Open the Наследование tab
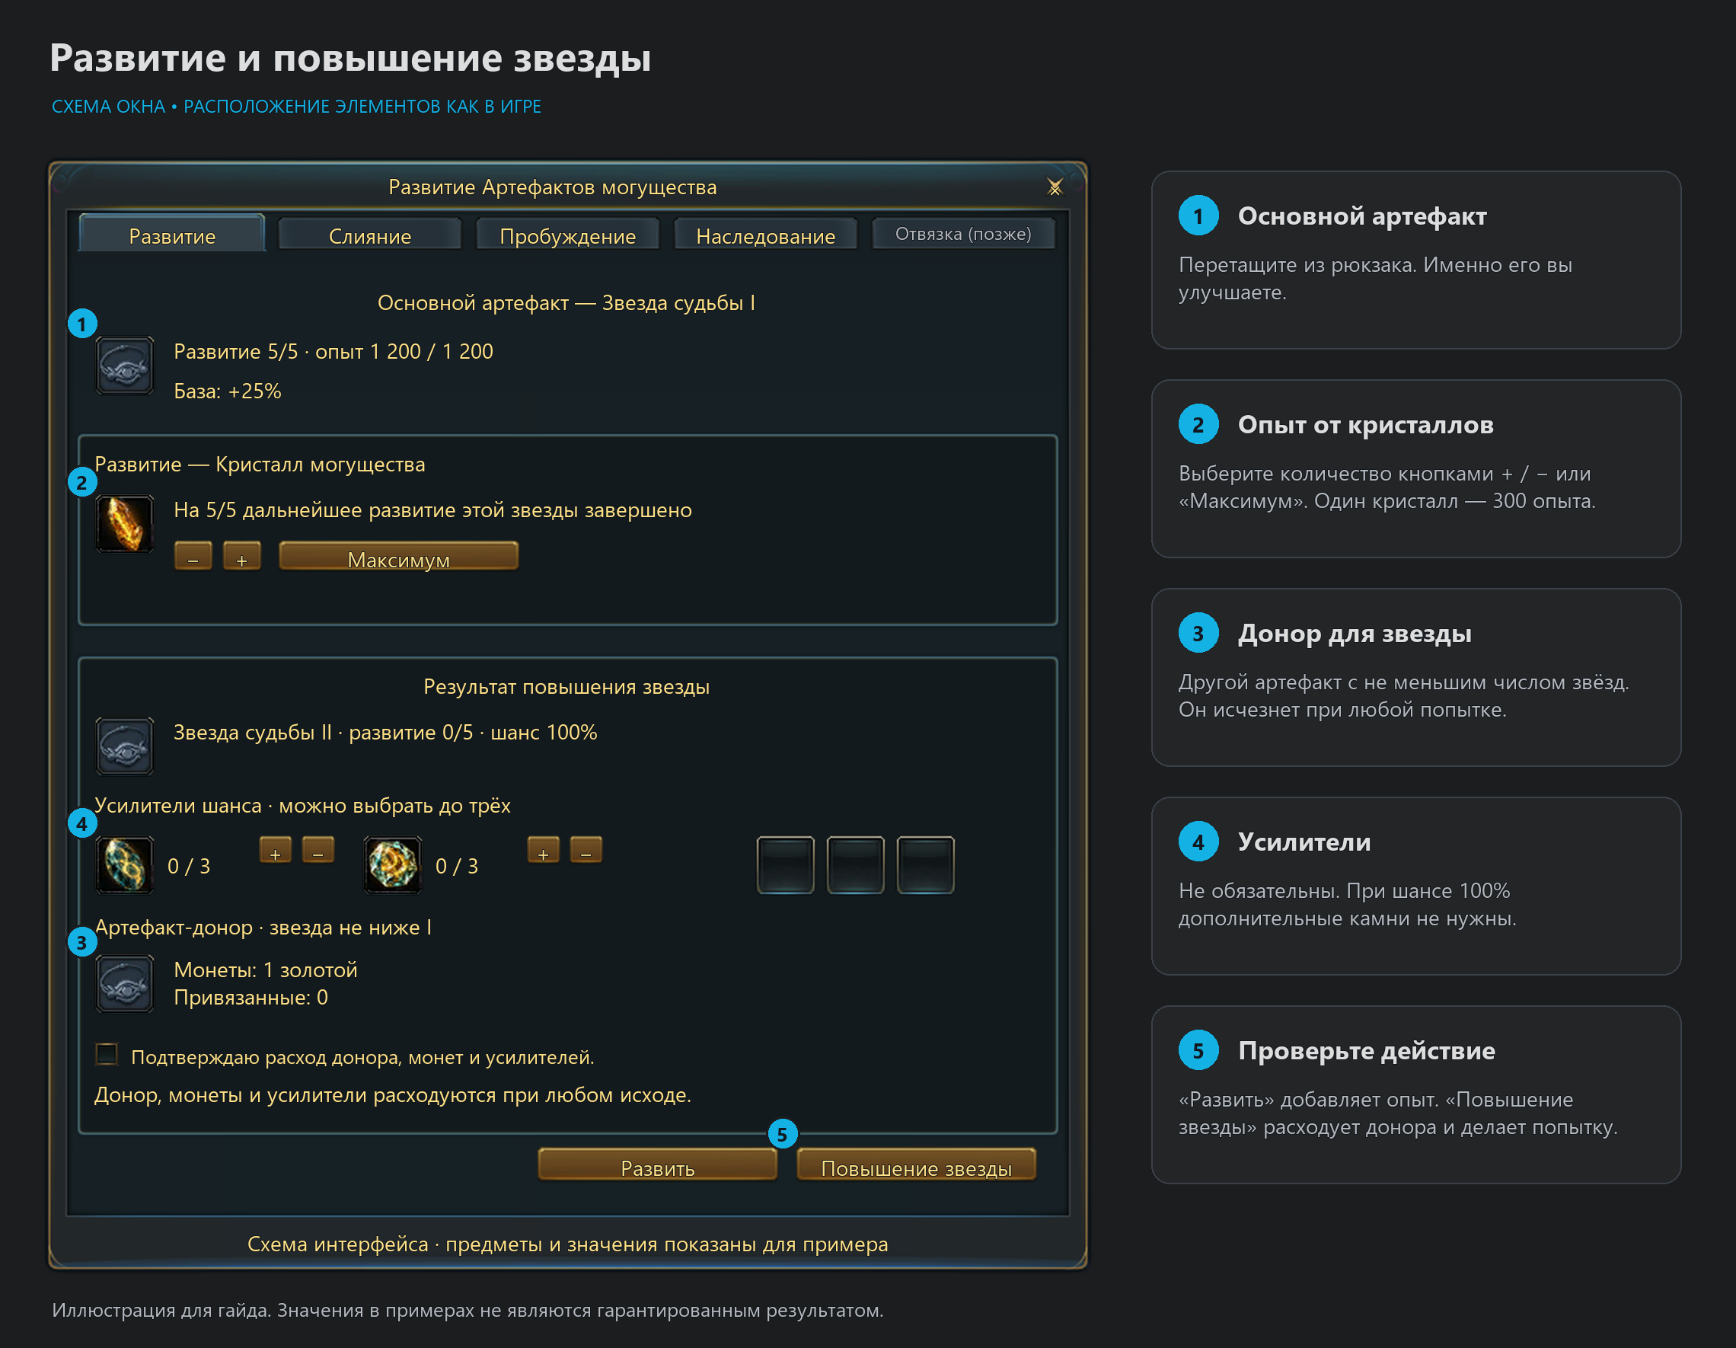Image resolution: width=1736 pixels, height=1348 pixels. point(765,234)
